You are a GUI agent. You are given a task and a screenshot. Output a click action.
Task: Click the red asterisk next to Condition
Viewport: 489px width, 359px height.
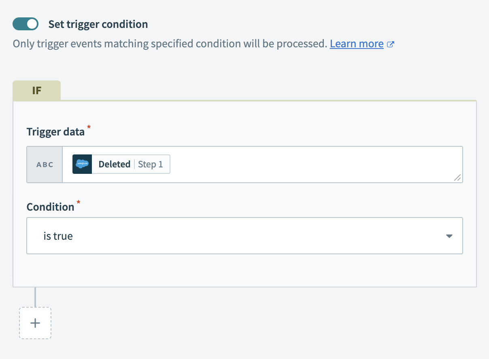79,203
